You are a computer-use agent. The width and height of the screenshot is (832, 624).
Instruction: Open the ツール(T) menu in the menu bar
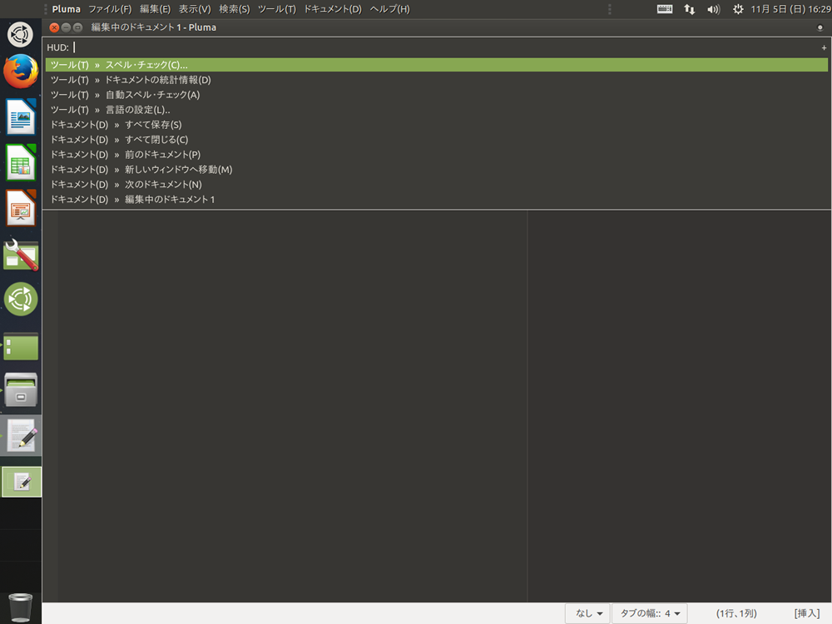276,9
